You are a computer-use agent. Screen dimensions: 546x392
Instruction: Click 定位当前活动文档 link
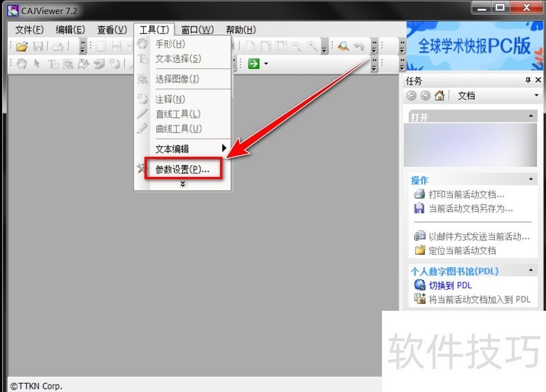tap(462, 251)
